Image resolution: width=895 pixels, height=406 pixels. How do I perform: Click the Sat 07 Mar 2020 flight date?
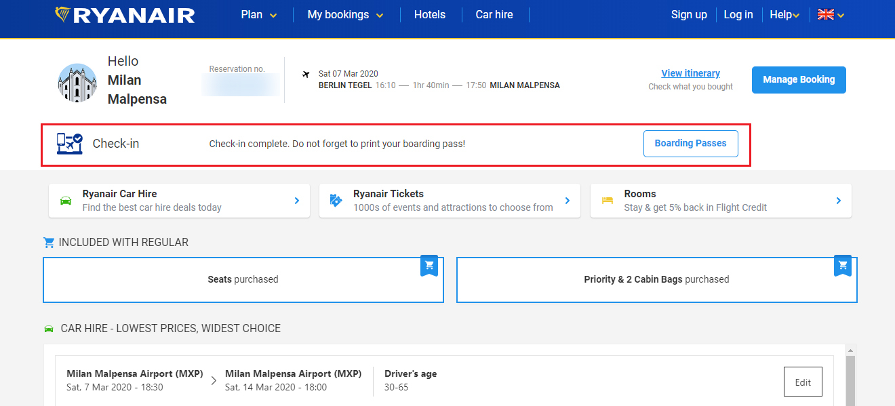[349, 74]
